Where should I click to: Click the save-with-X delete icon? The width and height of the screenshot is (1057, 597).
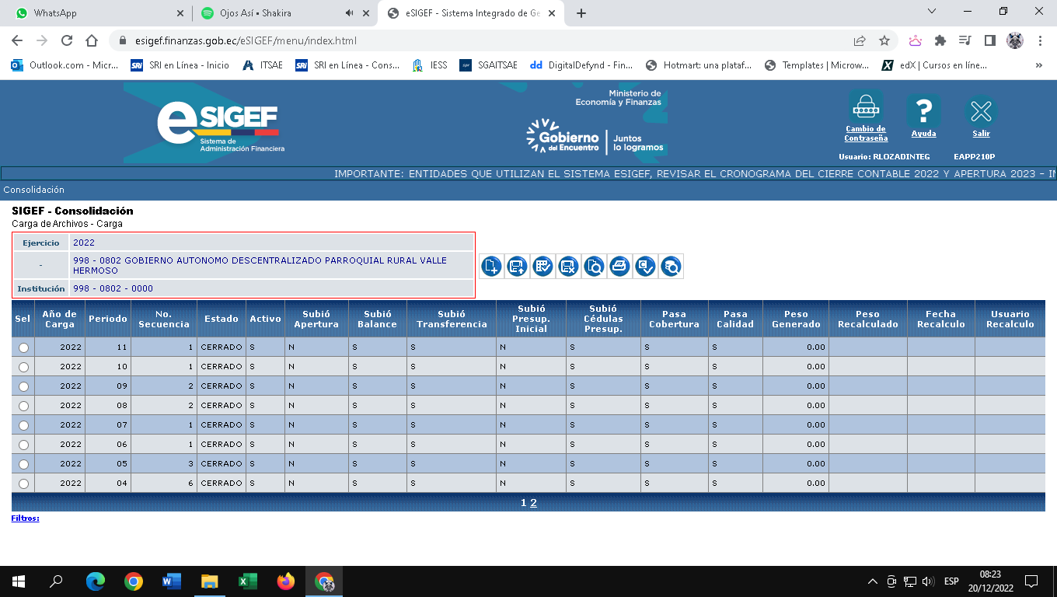pyautogui.click(x=568, y=267)
